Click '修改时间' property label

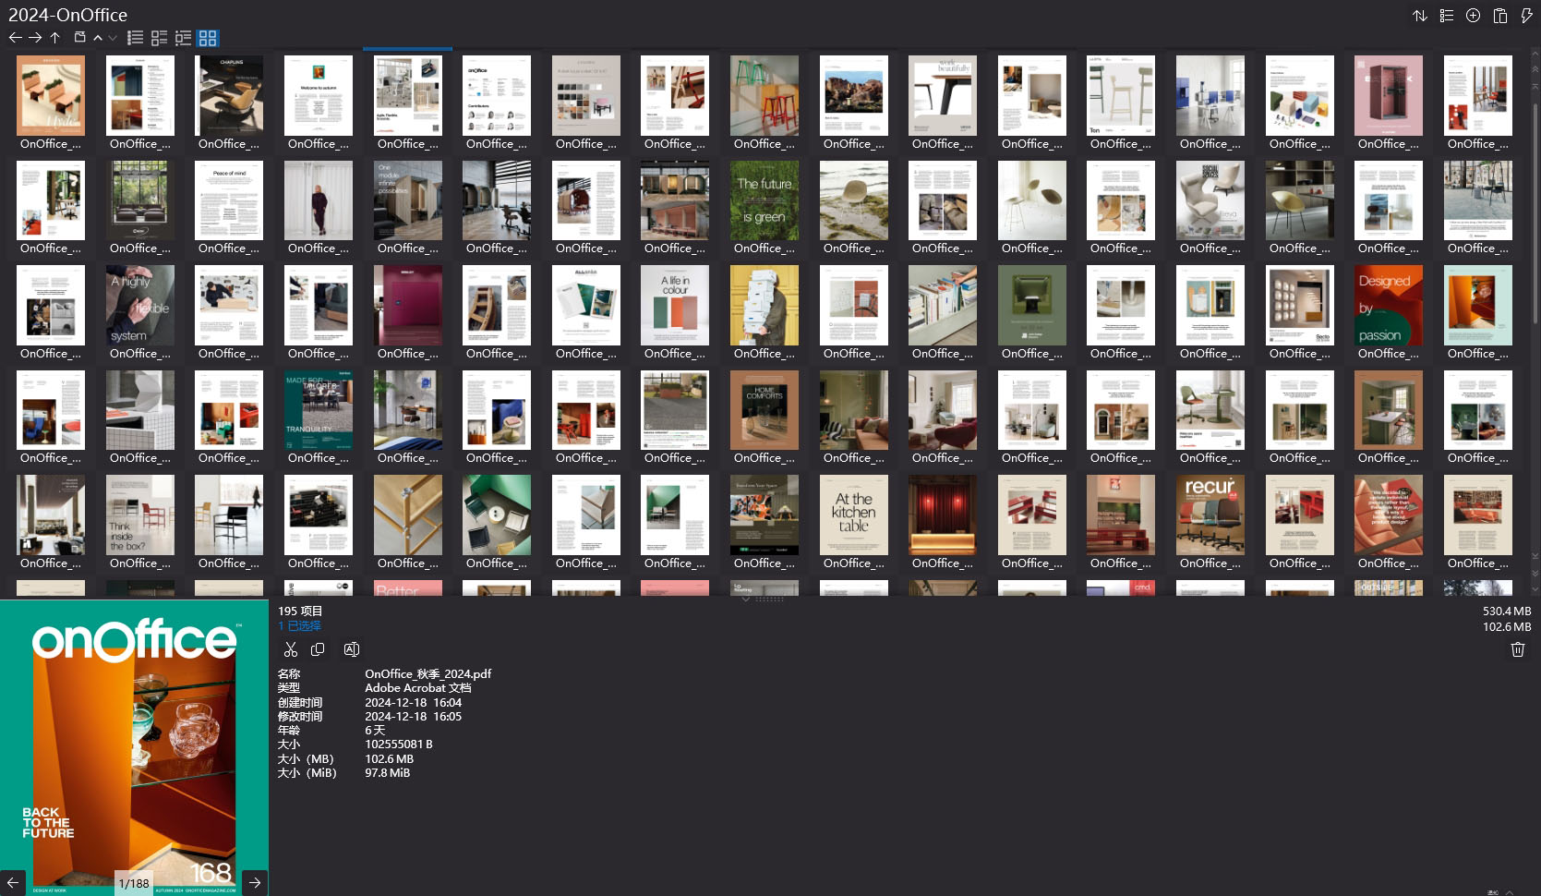pyautogui.click(x=300, y=717)
